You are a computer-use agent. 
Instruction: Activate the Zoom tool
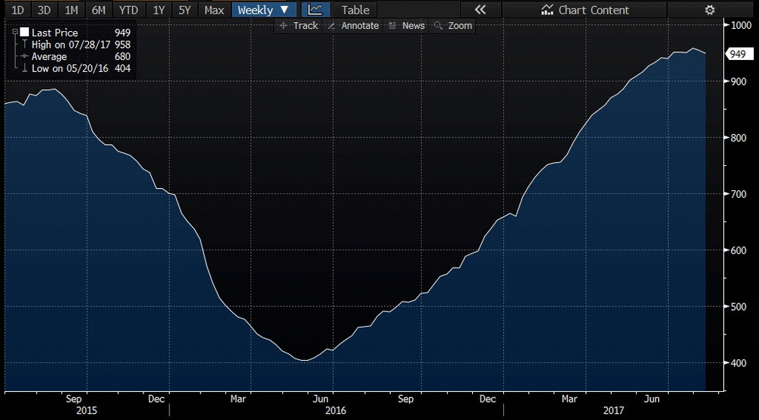(453, 26)
